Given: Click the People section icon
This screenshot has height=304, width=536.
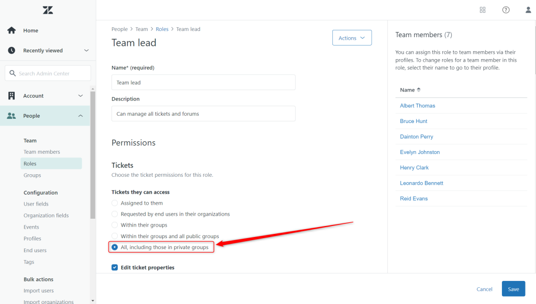Looking at the screenshot, I should click(x=11, y=116).
